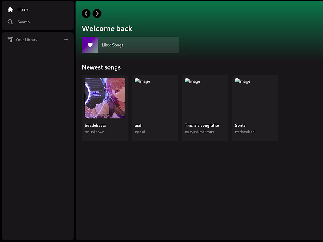This screenshot has width=323, height=242.
Task: Click the Suadebaazi album artwork
Action: 105,98
